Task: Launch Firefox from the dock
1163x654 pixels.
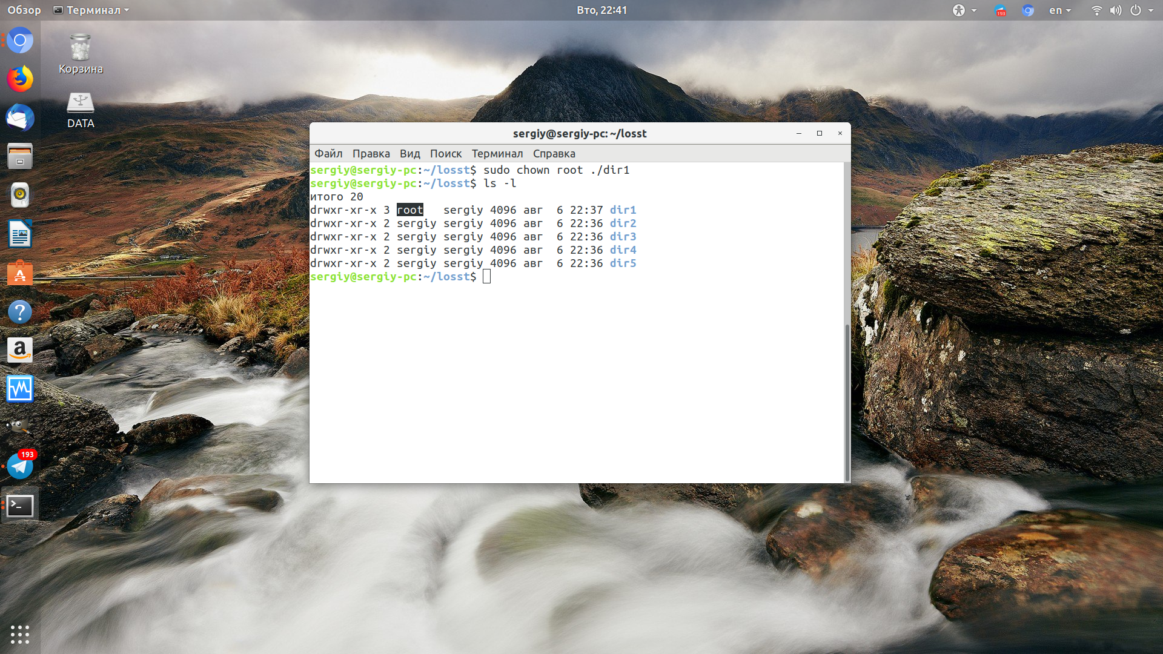Action: click(x=20, y=79)
